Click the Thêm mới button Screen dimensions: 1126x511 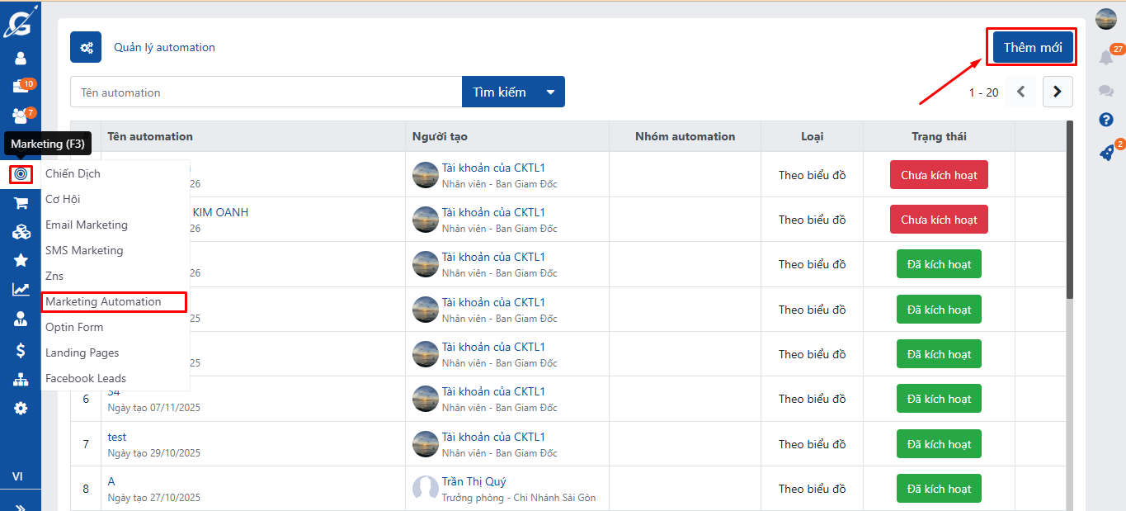[1032, 47]
